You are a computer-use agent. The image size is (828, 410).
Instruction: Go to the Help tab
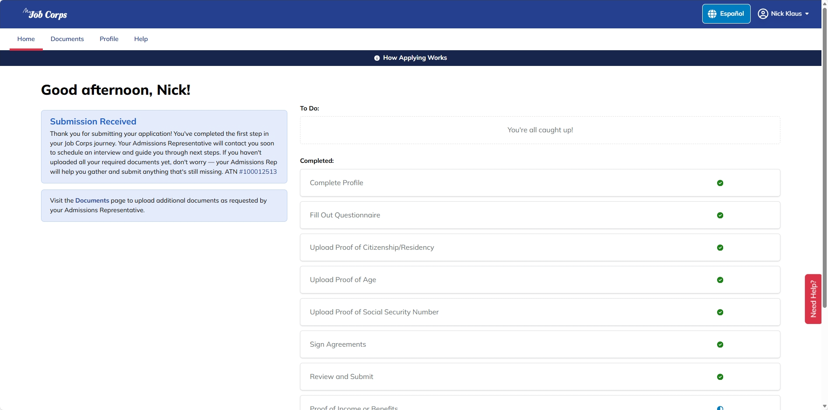coord(141,39)
